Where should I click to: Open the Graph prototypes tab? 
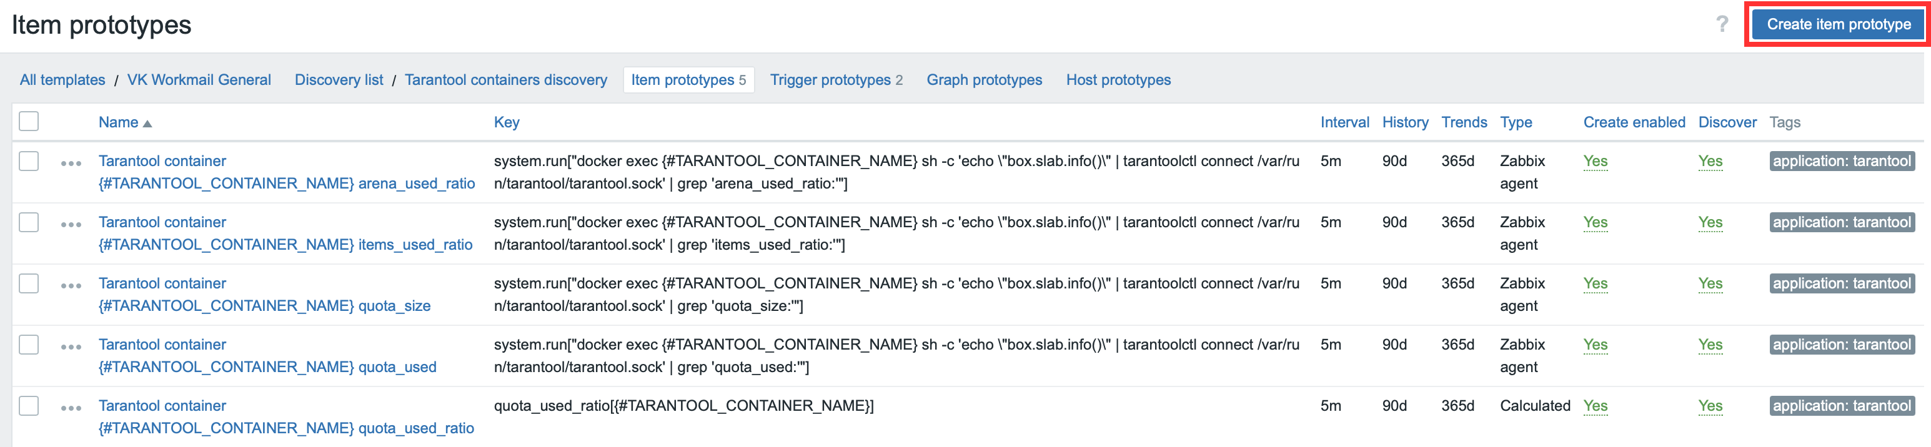983,80
